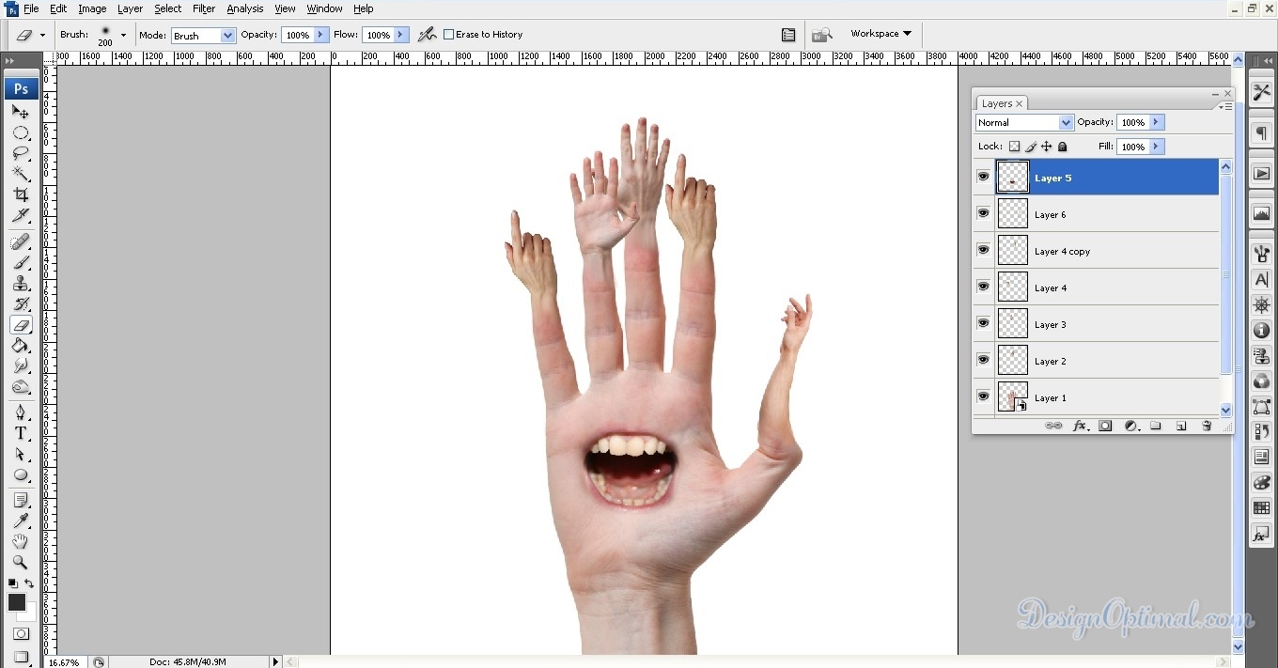Screen dimensions: 1278x668
Task: Add a layer mask
Action: pos(1105,426)
